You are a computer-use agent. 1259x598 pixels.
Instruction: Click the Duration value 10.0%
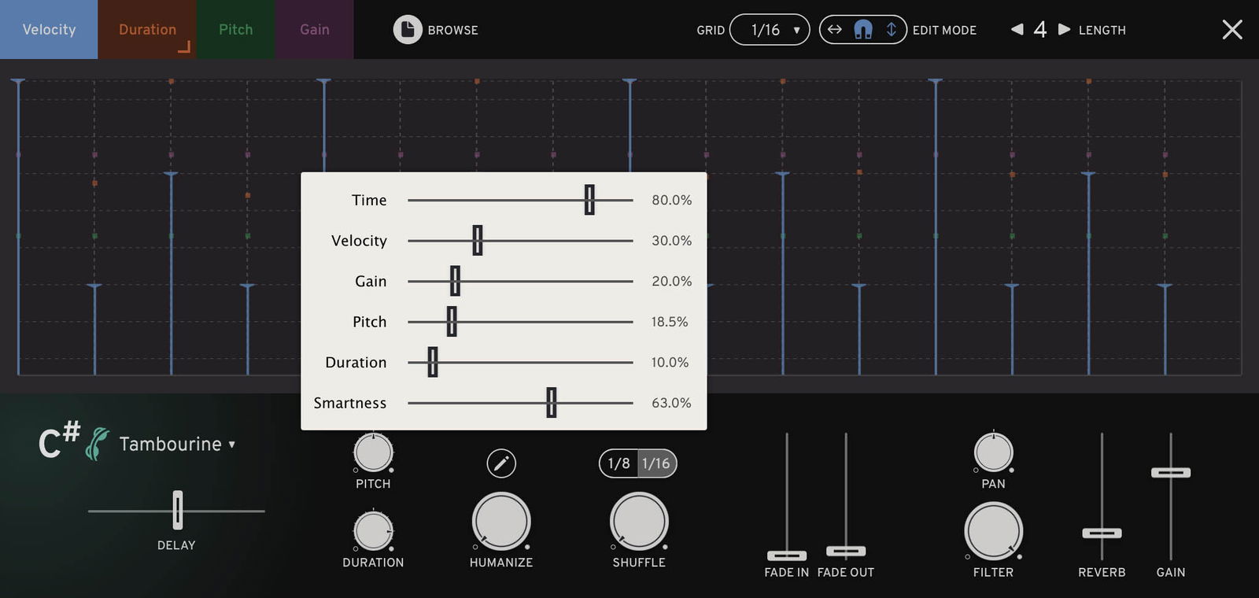click(x=670, y=362)
